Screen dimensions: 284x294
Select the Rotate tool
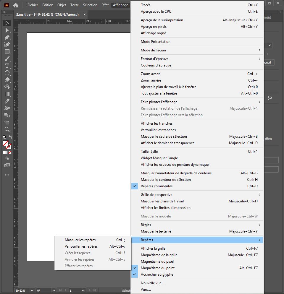7,73
